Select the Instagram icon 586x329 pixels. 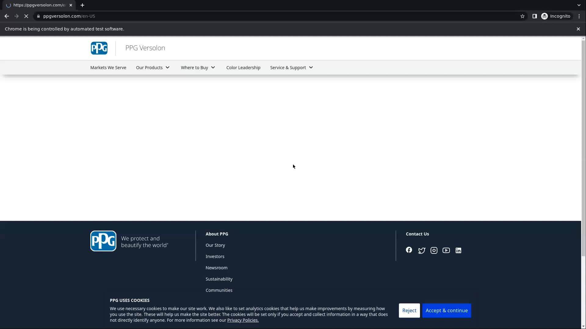pyautogui.click(x=434, y=250)
